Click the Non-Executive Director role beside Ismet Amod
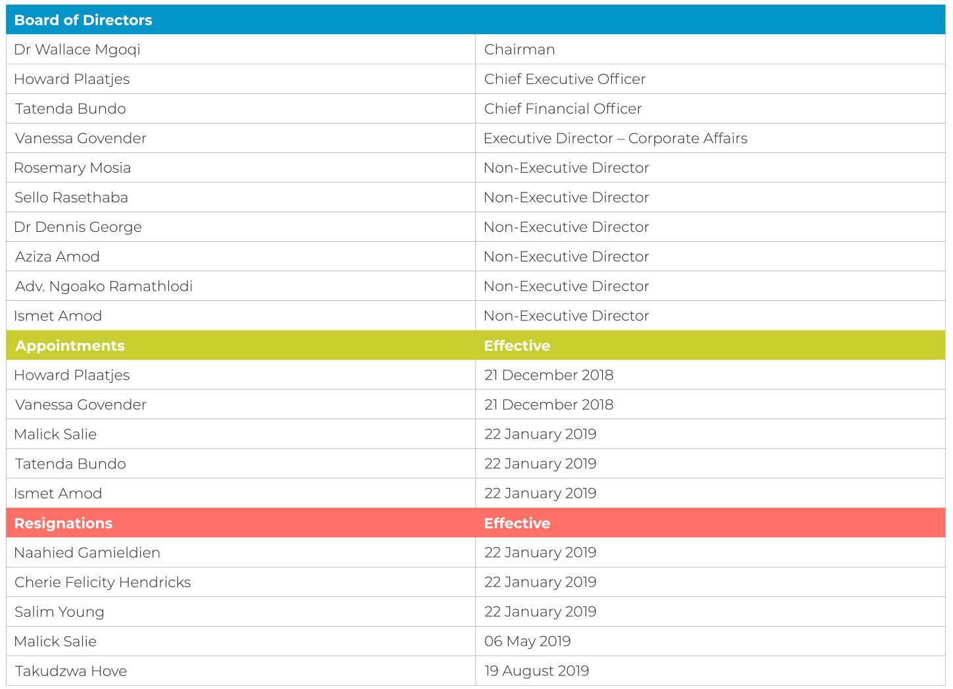 [x=567, y=316]
